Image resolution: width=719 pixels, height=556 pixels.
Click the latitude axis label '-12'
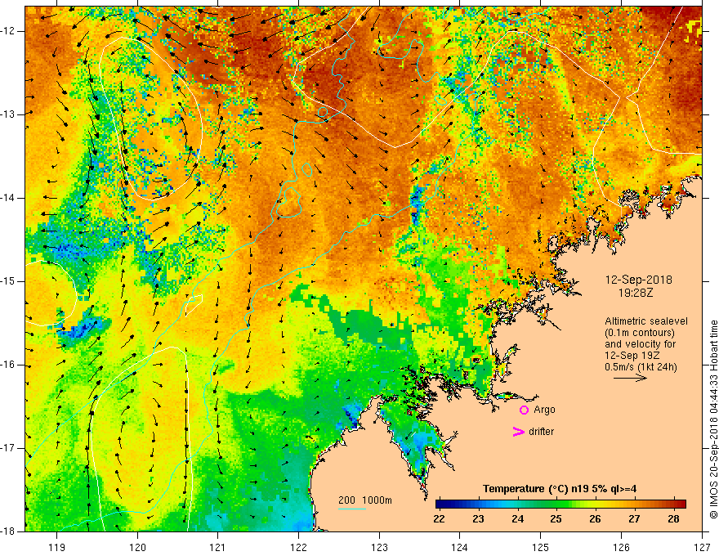click(x=9, y=31)
